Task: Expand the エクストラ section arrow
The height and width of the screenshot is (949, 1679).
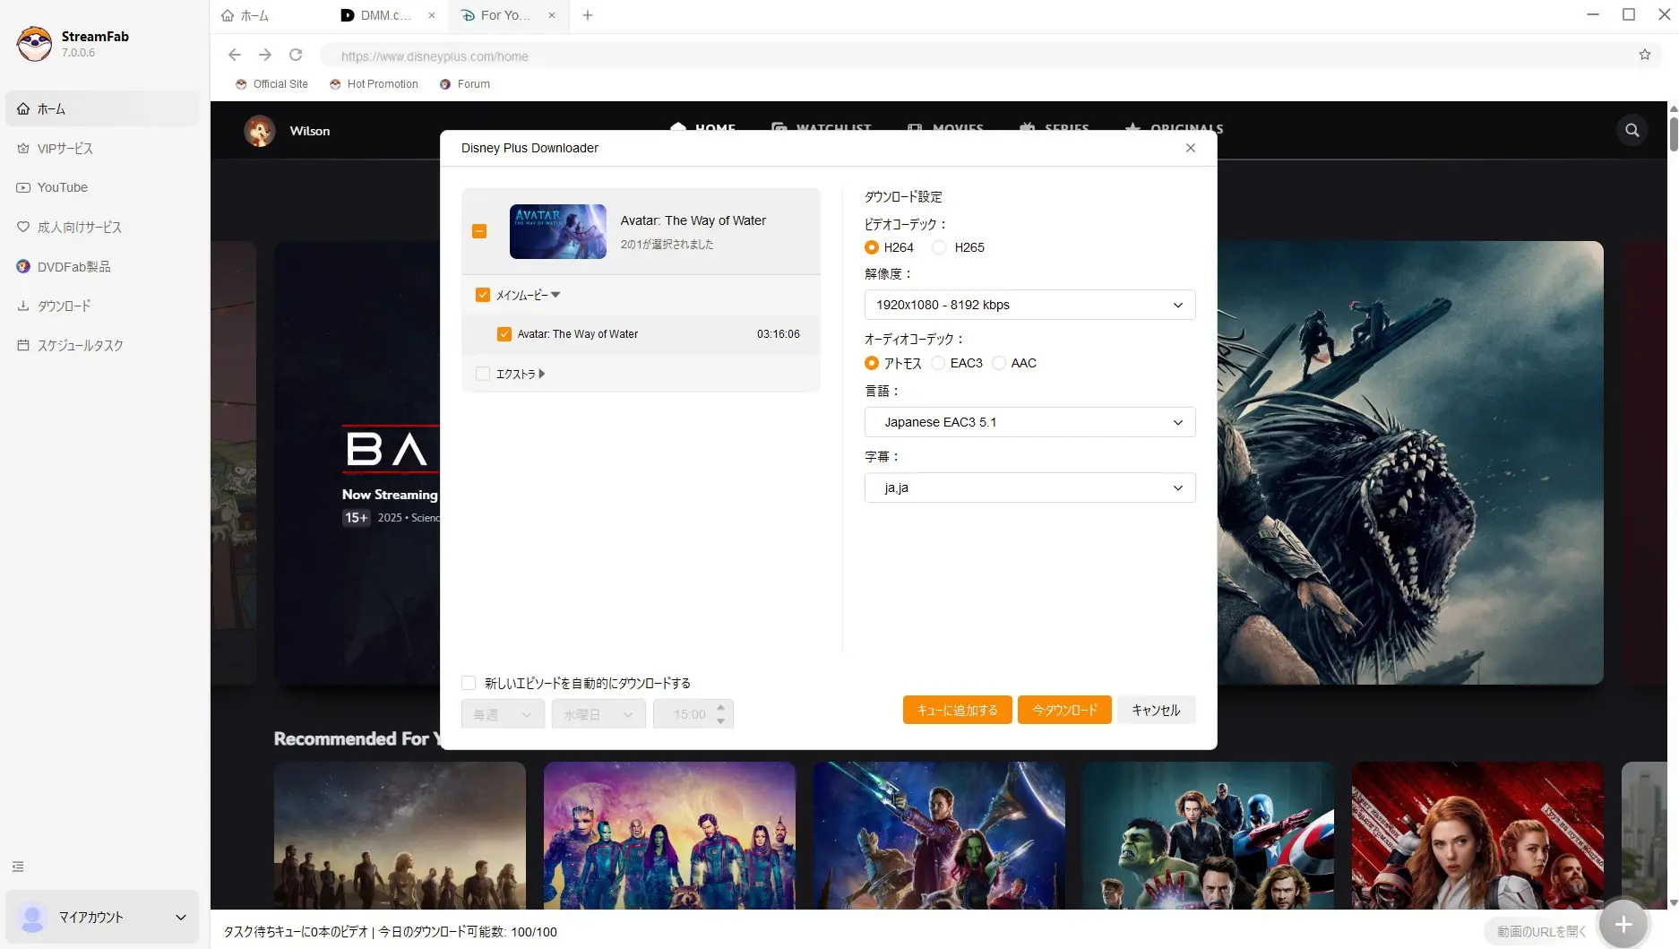Action: pos(542,374)
